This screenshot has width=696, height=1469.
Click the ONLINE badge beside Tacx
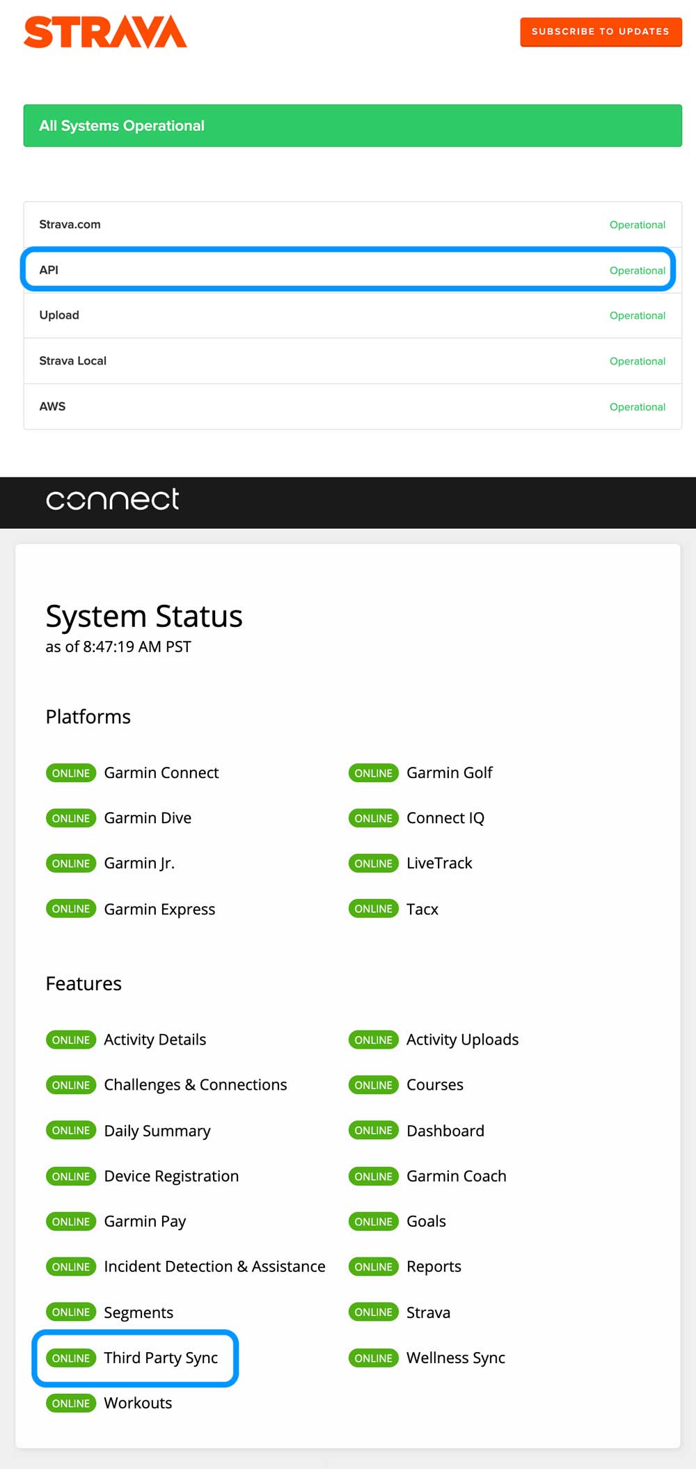[373, 909]
